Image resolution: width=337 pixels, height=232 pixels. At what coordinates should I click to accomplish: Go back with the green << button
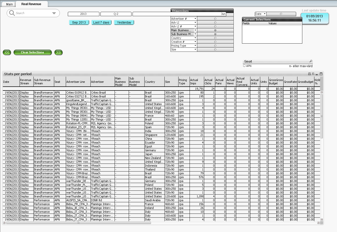click(7, 52)
